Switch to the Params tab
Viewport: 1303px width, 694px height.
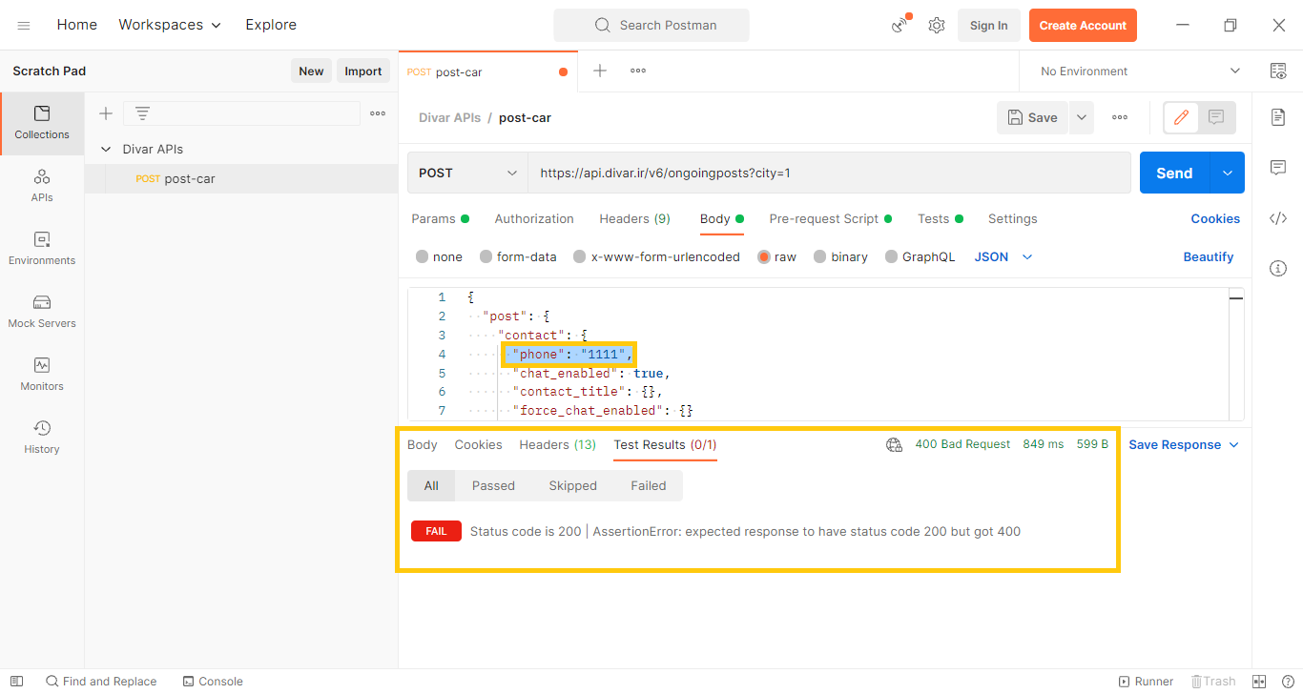point(440,218)
